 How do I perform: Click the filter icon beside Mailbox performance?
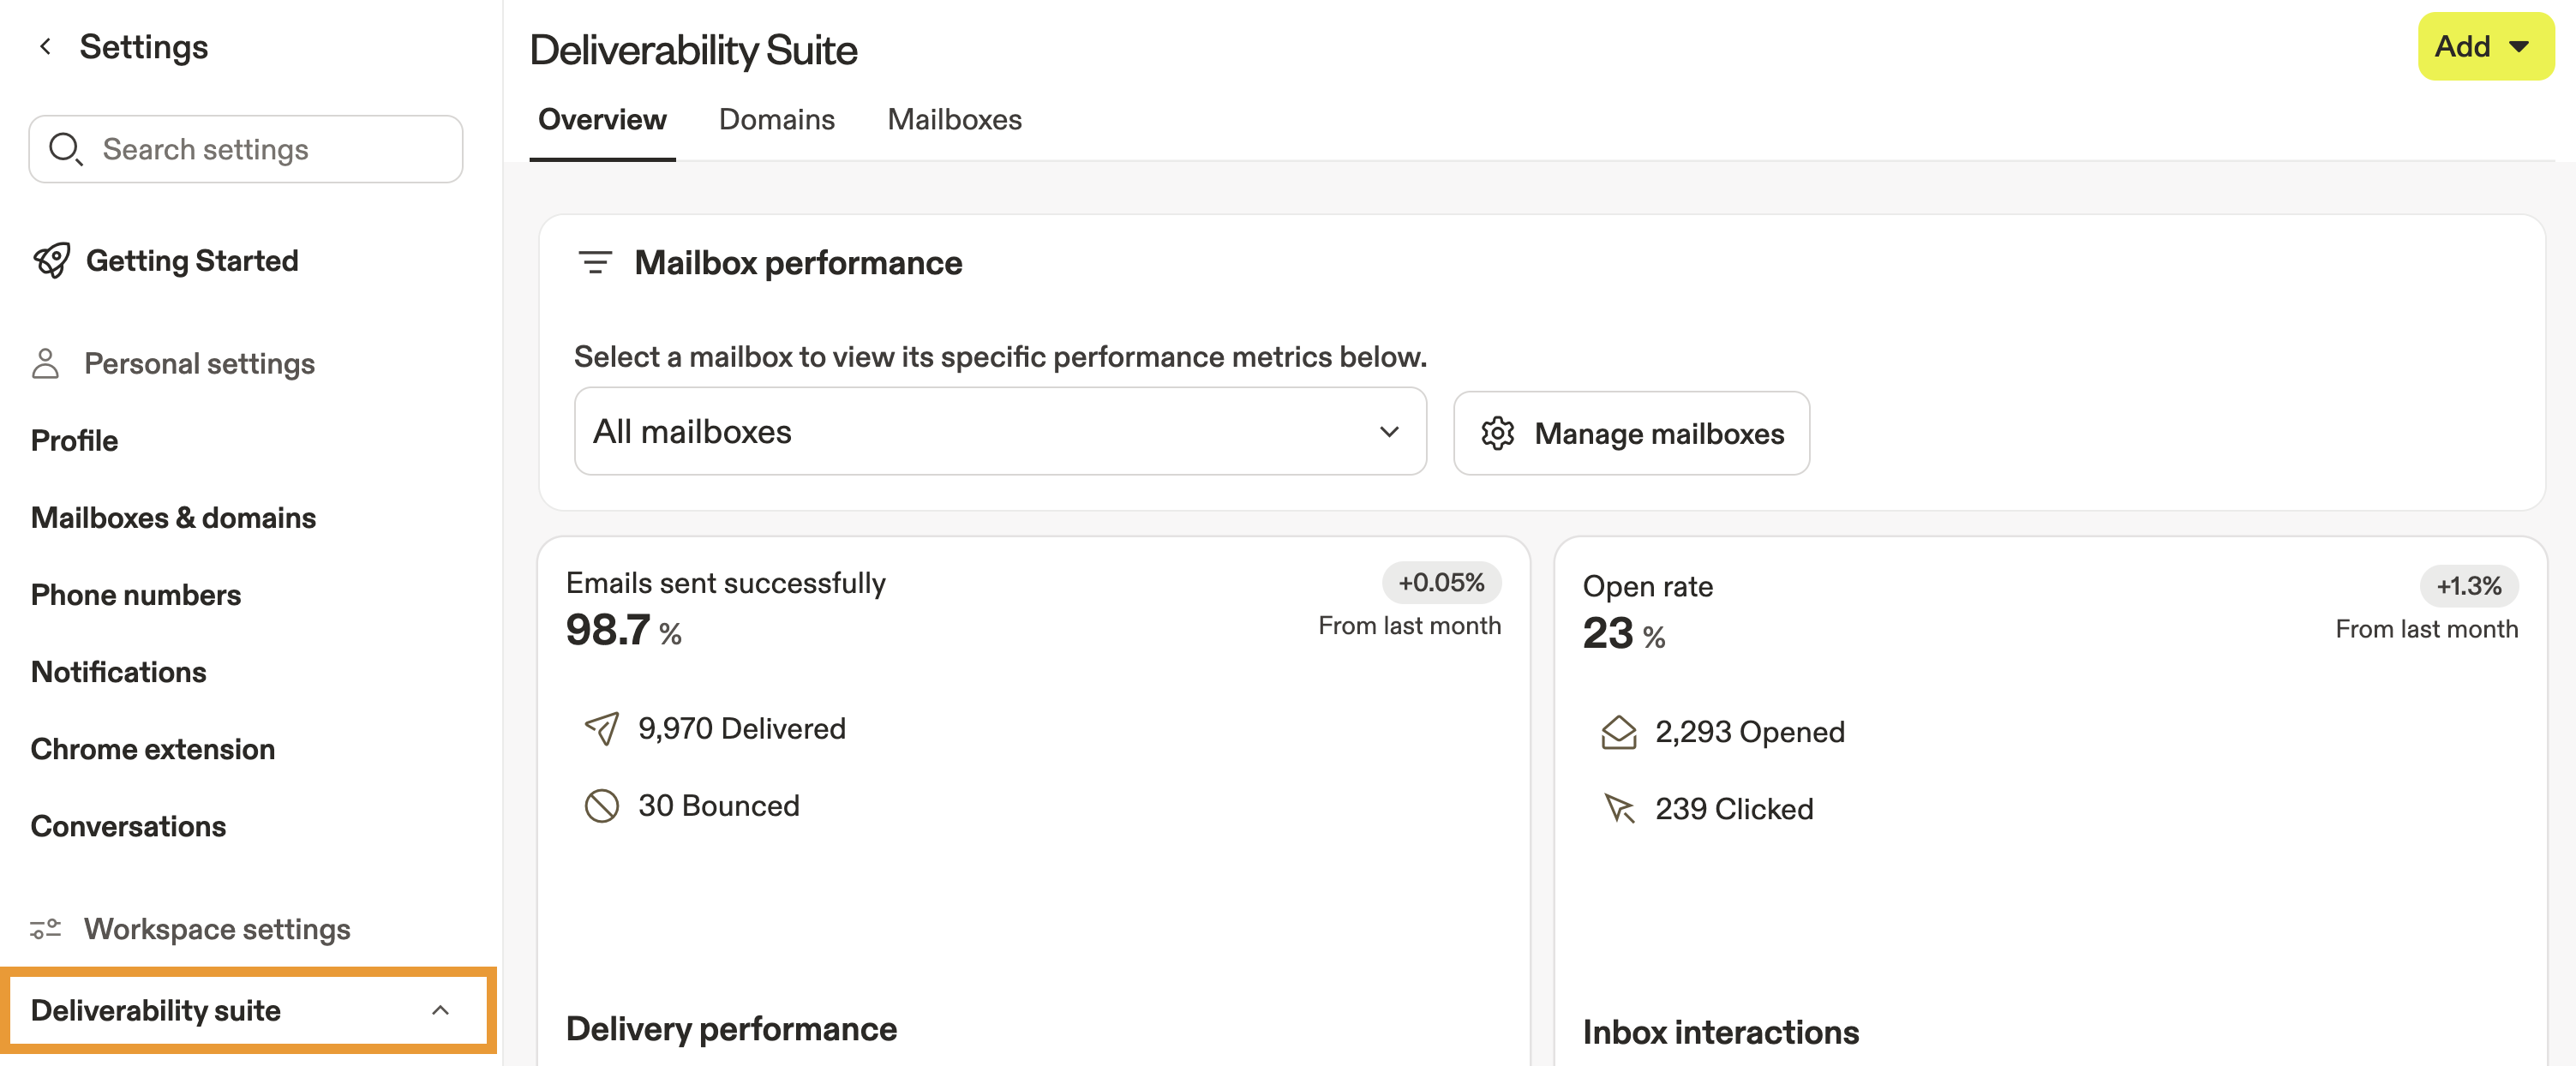click(595, 263)
